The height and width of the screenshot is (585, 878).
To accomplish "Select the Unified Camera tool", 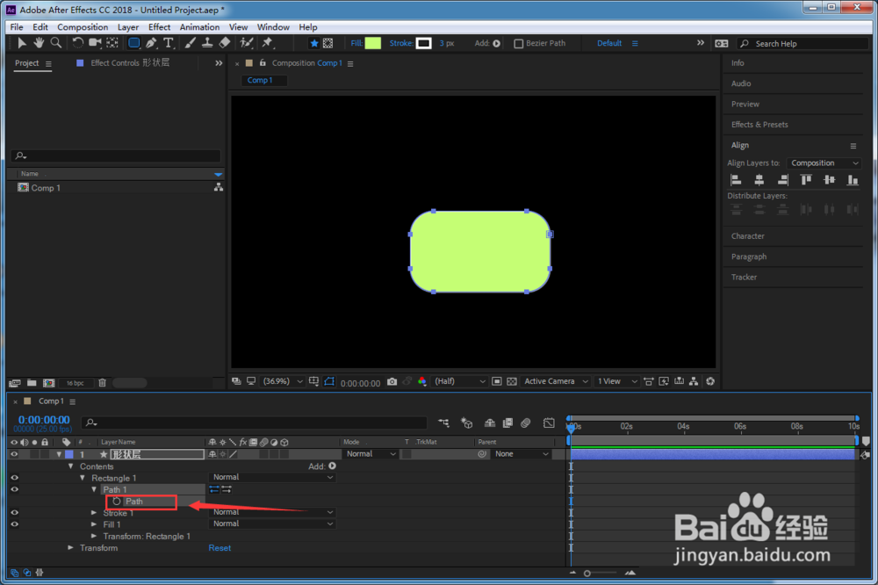I will pyautogui.click(x=95, y=42).
